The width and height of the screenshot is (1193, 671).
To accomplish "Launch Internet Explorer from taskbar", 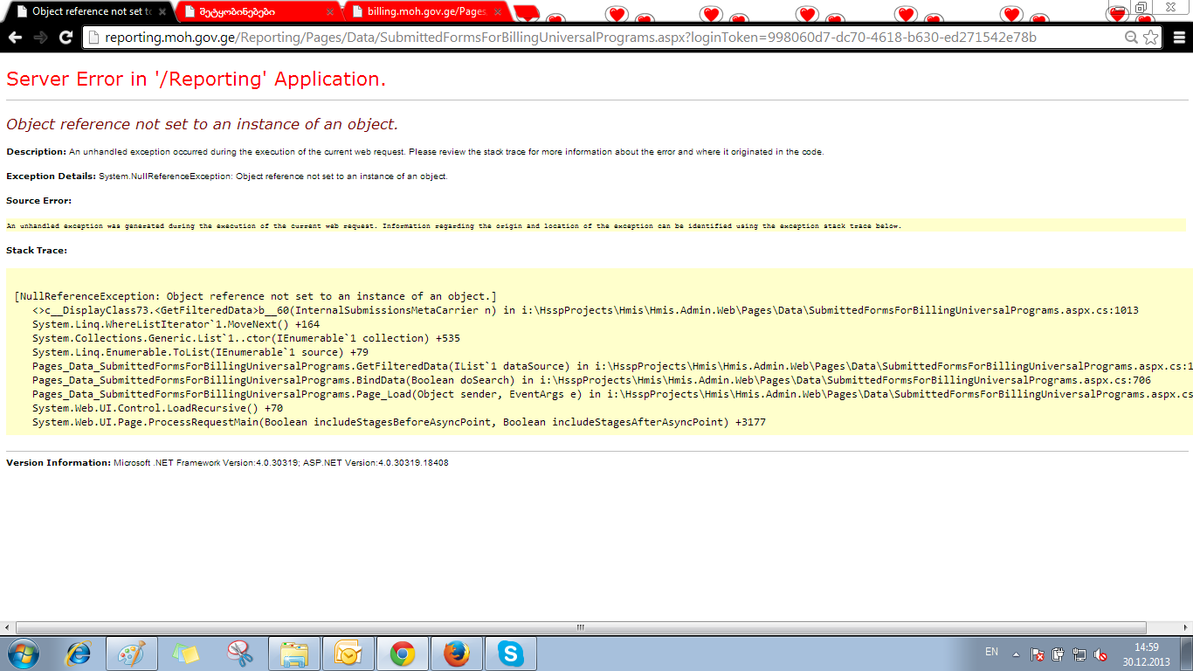I will [x=79, y=654].
